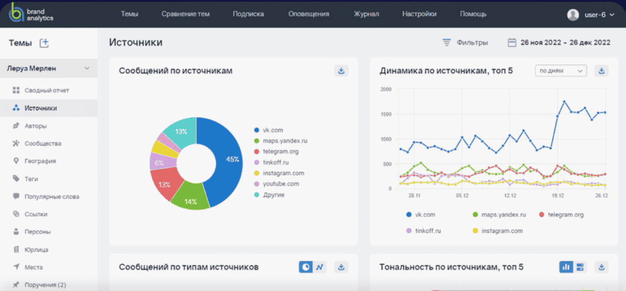The width and height of the screenshot is (626, 291).
Task: Open the Темы menu in top navigation
Action: coord(130,14)
